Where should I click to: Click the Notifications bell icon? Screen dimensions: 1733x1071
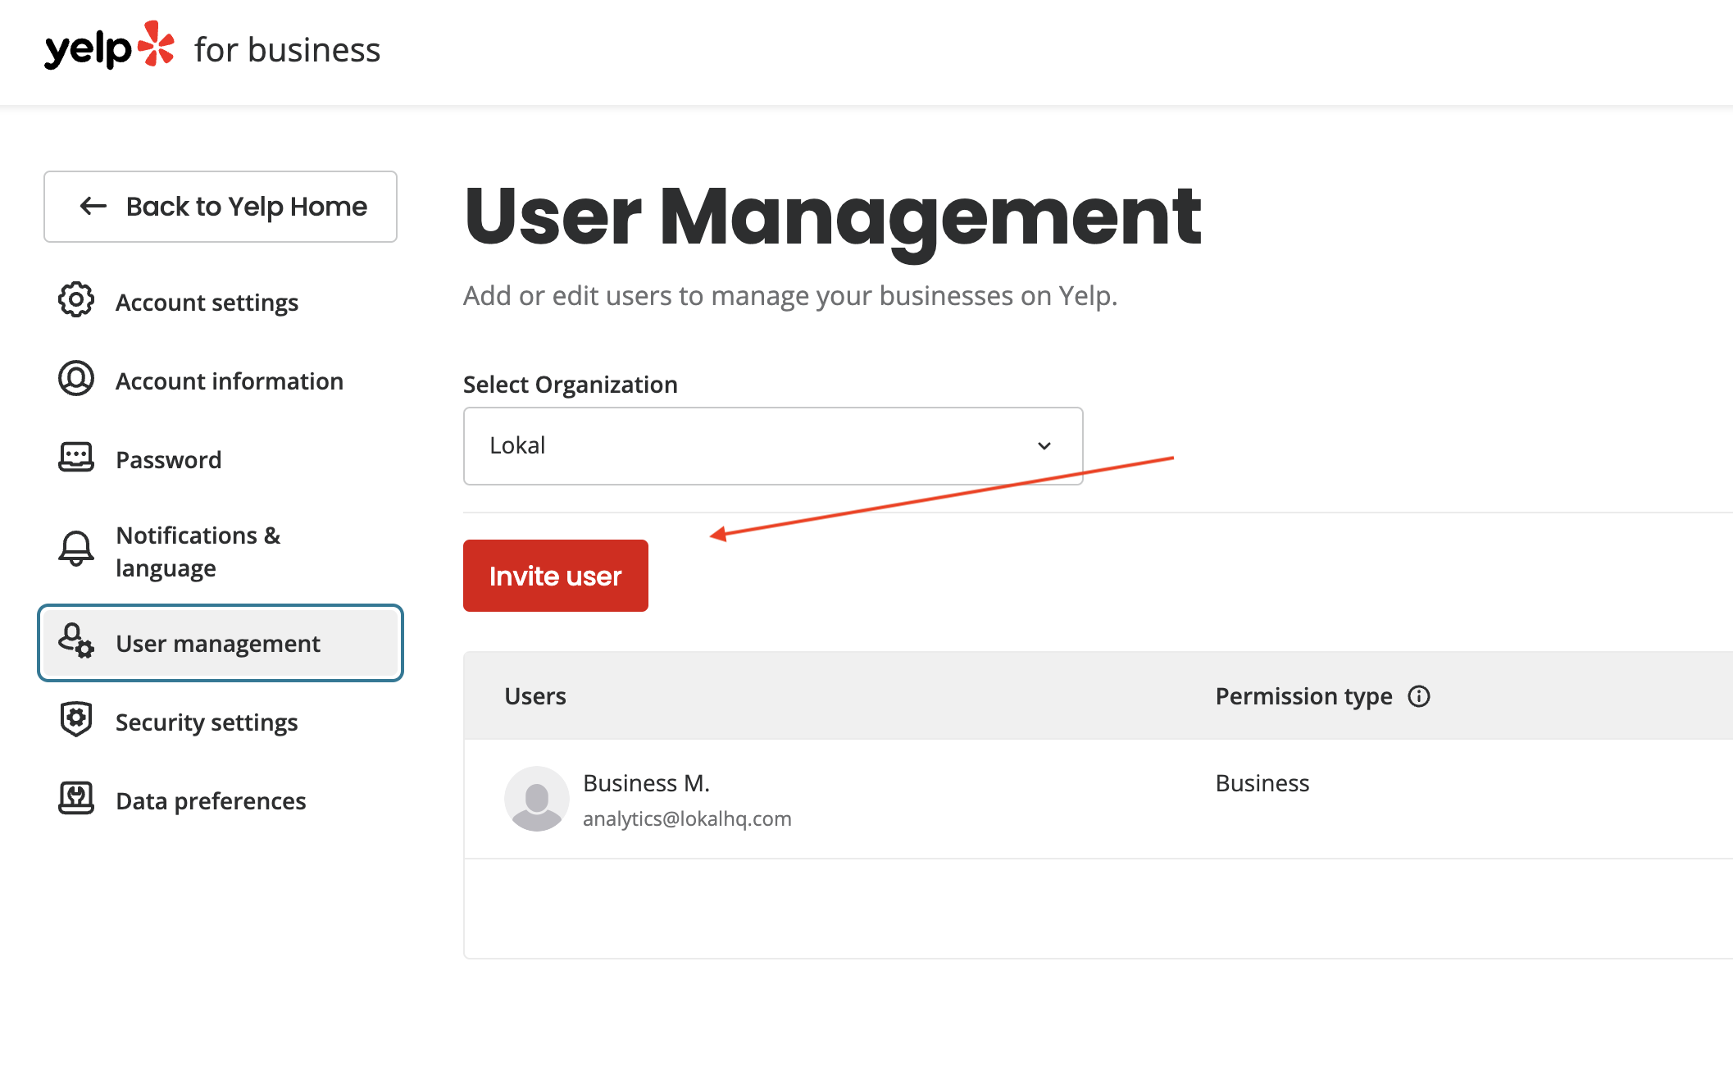click(x=76, y=549)
